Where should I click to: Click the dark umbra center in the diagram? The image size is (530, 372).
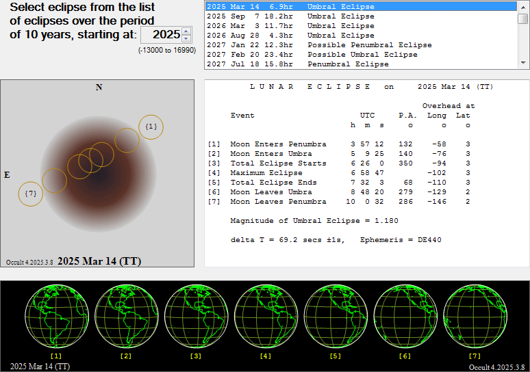98,174
